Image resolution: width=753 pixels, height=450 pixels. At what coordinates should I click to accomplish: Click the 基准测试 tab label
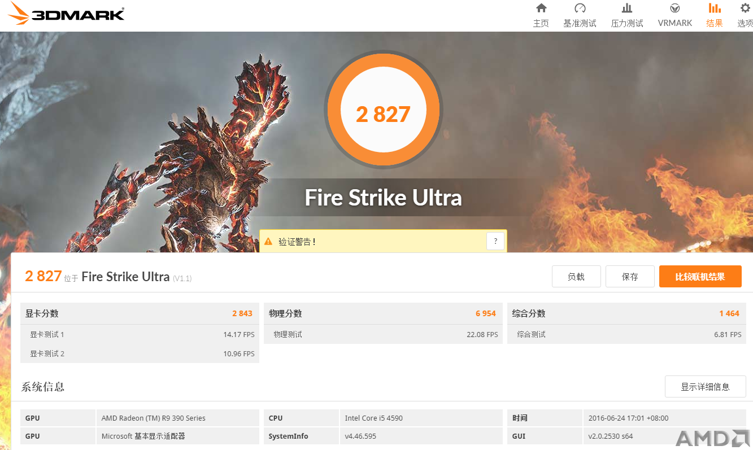[580, 23]
